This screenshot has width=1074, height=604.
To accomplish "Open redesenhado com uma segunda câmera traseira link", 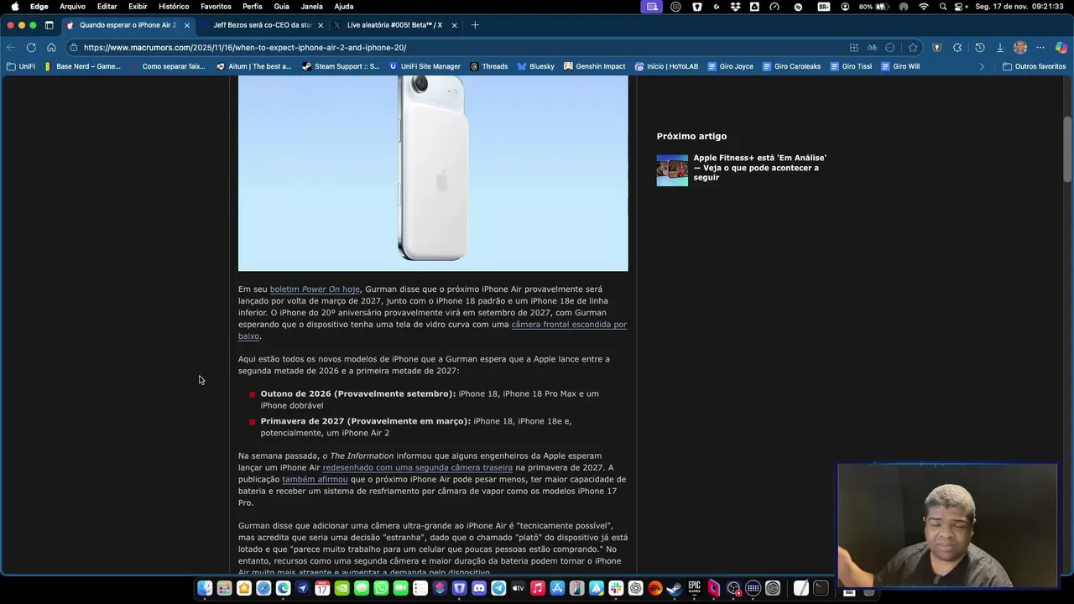I will coord(417,468).
